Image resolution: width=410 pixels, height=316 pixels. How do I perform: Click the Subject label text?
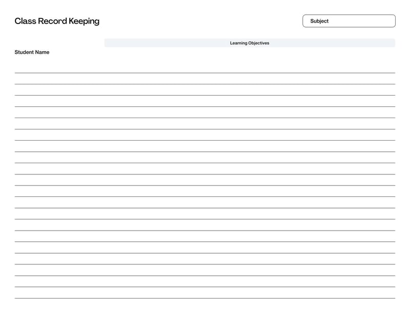(320, 21)
